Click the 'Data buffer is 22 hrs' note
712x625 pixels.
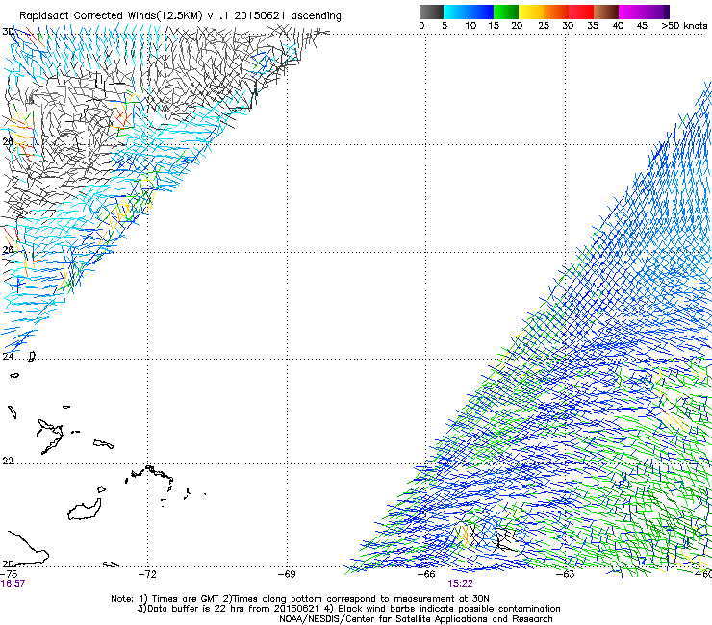tap(348, 609)
